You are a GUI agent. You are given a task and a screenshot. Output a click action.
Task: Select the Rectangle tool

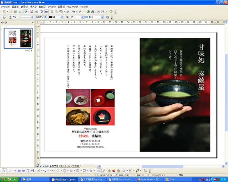19,171
